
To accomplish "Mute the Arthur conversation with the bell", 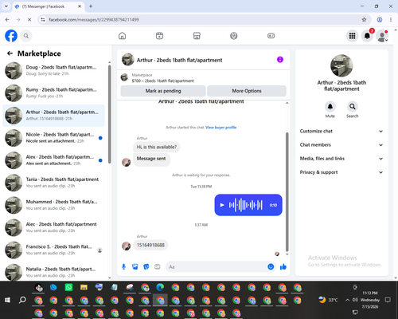I will tap(330, 107).
